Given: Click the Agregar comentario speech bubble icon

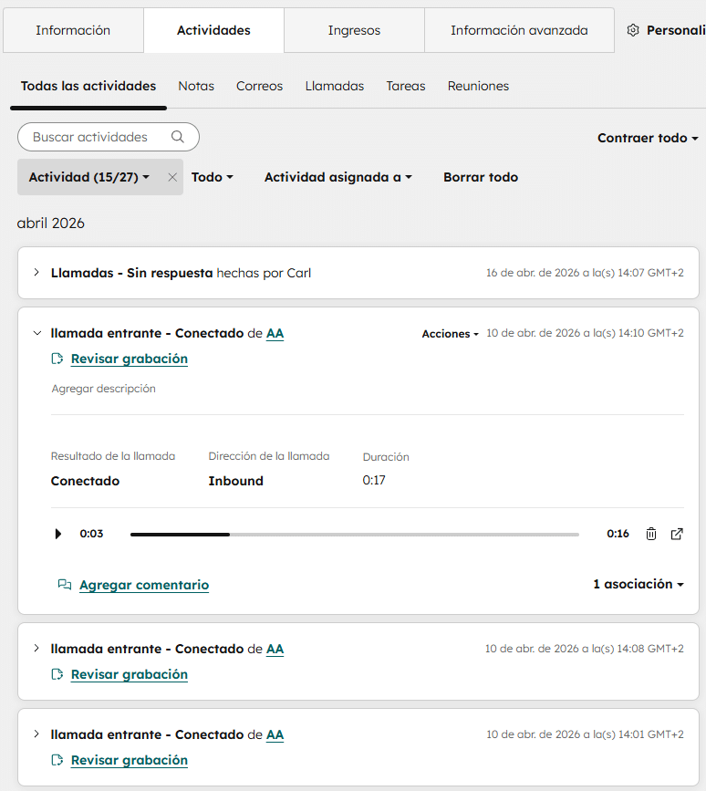Looking at the screenshot, I should [64, 585].
